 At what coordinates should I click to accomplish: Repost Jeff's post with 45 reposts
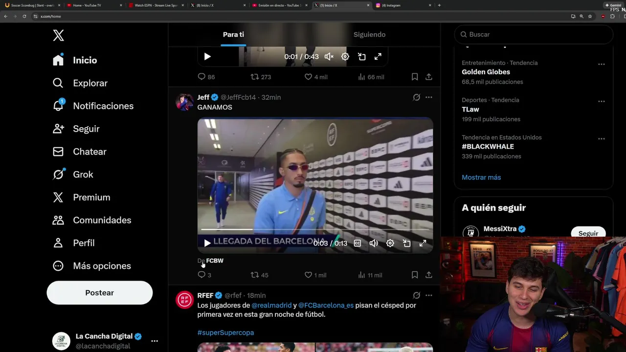[x=259, y=275]
